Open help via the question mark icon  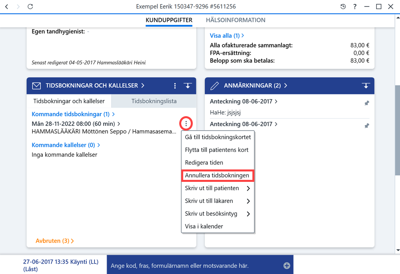(x=354, y=7)
